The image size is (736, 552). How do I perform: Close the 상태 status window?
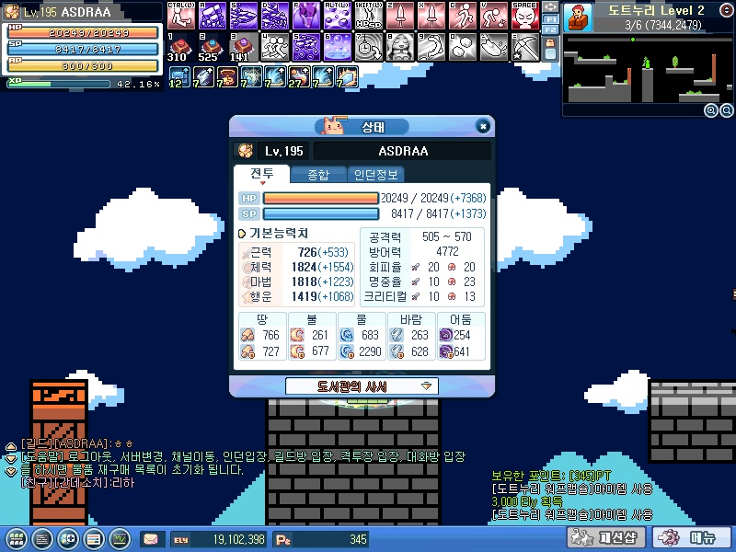coord(483,126)
